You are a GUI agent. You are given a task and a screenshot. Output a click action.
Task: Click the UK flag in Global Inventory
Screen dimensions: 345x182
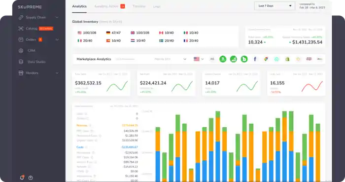pos(133,33)
